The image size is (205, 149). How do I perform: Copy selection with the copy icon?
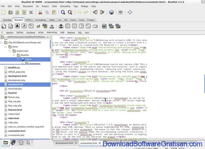[x=47, y=12]
